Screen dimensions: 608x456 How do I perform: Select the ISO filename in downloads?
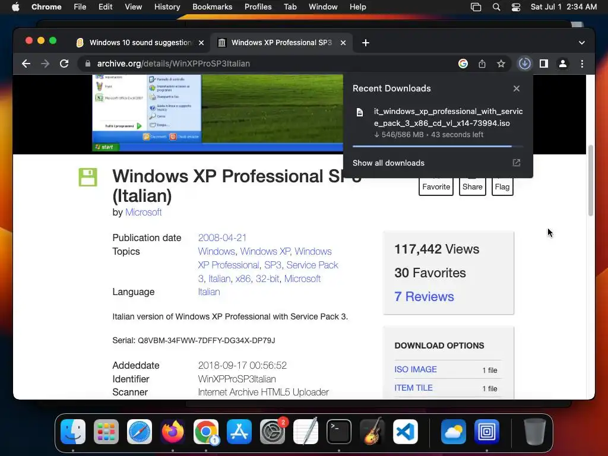[x=448, y=117]
